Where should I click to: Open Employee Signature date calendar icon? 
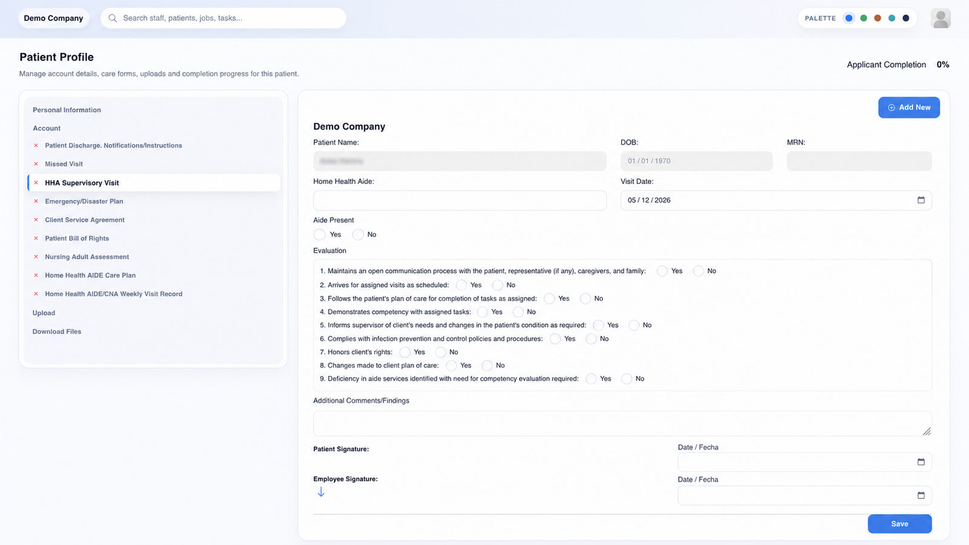click(921, 495)
